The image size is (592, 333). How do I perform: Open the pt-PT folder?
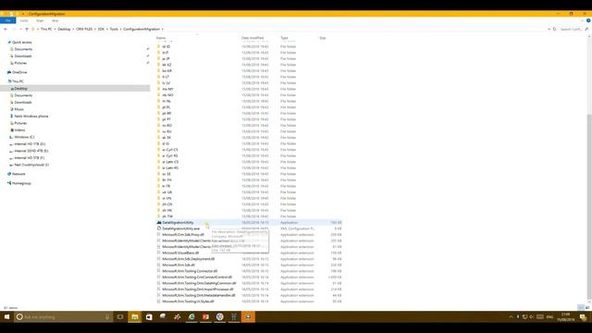(166, 119)
